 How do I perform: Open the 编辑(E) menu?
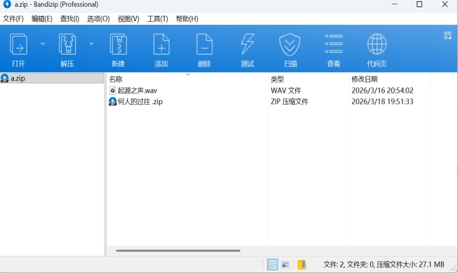click(42, 19)
